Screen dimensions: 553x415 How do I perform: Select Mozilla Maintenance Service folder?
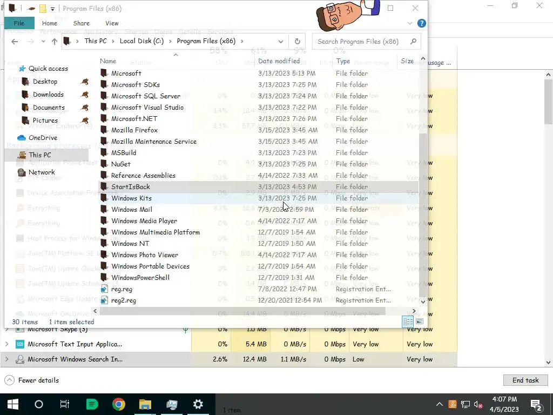[x=154, y=141]
